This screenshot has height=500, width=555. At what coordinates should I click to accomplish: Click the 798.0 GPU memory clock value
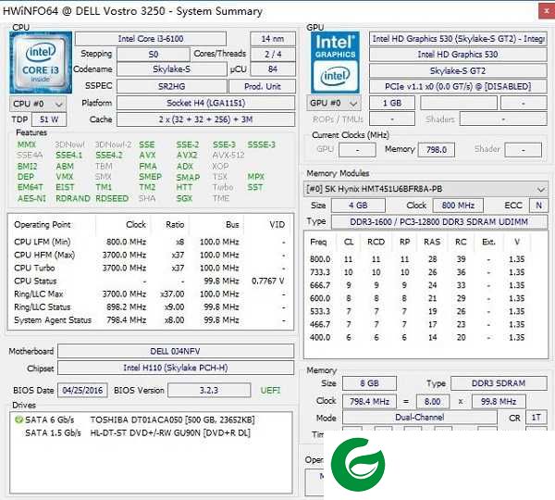point(436,150)
